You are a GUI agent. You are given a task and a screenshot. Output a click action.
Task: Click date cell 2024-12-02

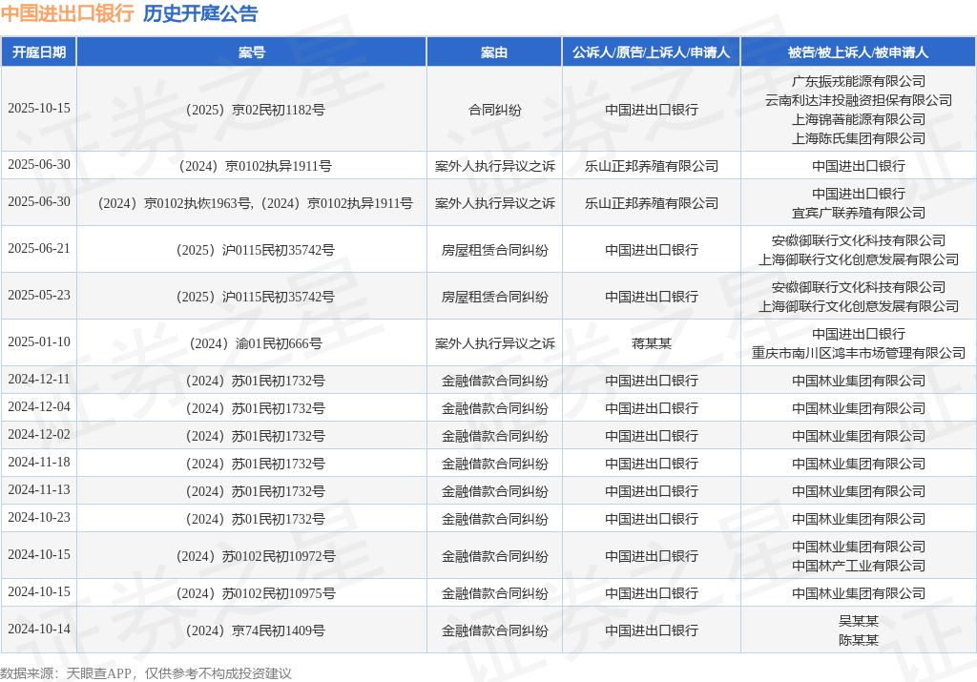[38, 434]
